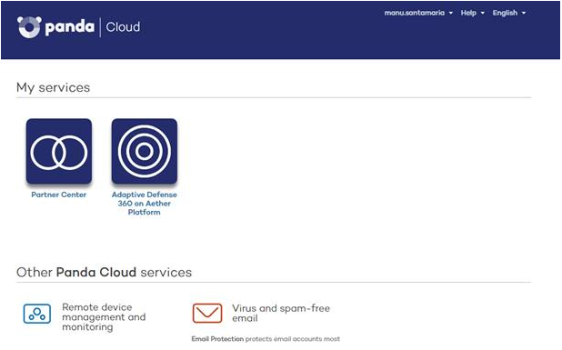The width and height of the screenshot is (562, 350).
Task: Select Virus and spam-free email text
Action: tap(281, 313)
